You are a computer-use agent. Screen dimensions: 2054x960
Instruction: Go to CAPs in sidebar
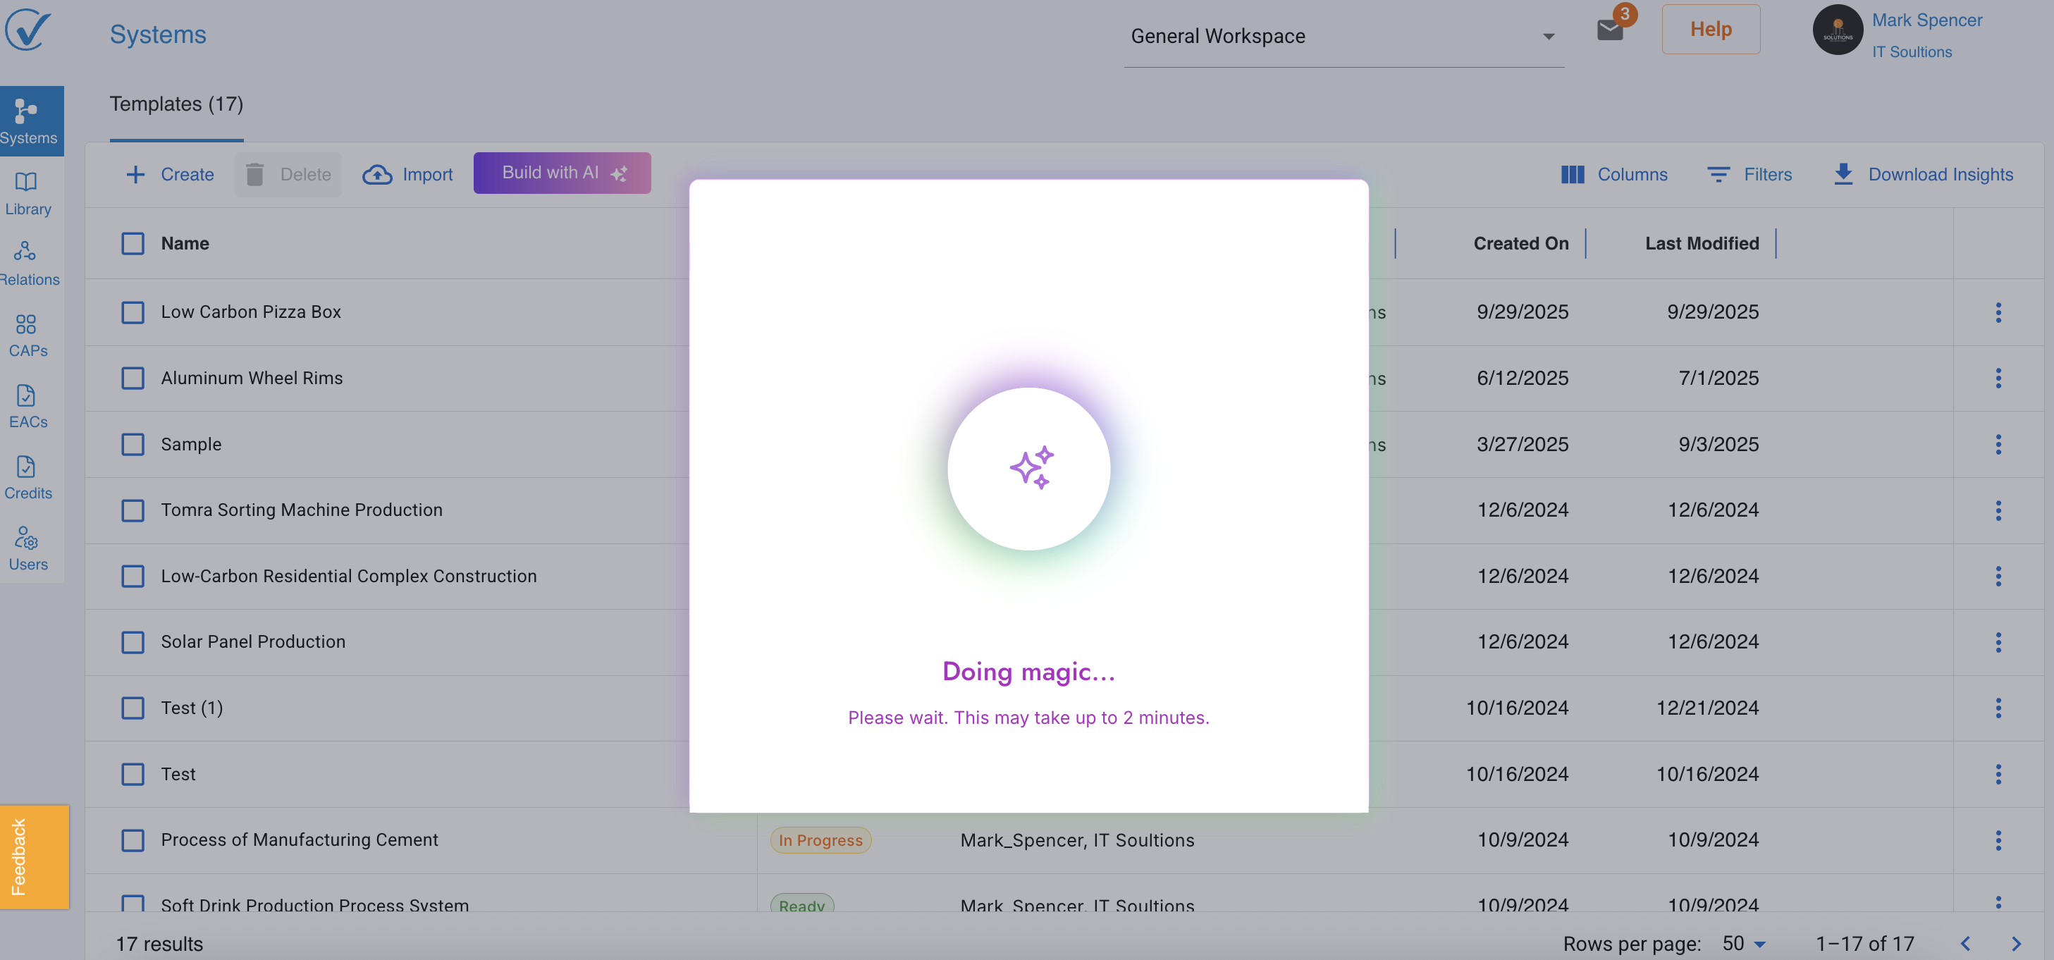28,334
